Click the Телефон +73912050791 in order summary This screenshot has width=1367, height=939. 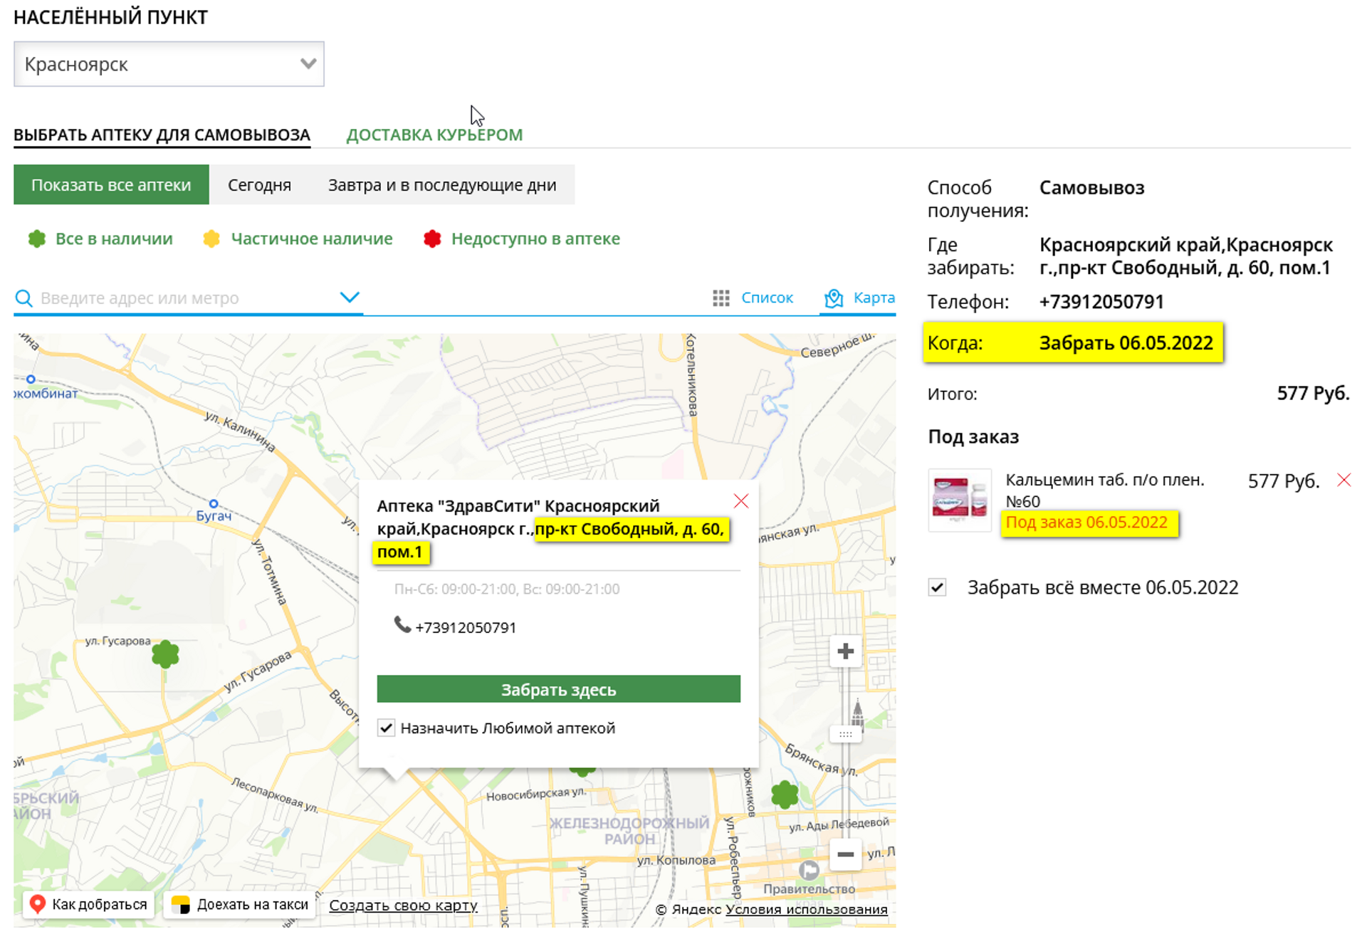1101,302
